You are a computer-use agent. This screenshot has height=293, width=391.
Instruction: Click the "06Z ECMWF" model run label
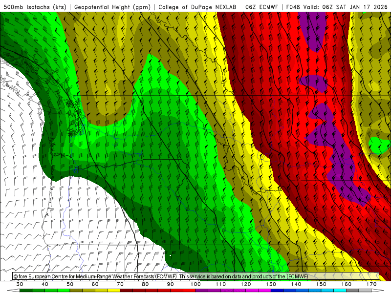[261, 7]
